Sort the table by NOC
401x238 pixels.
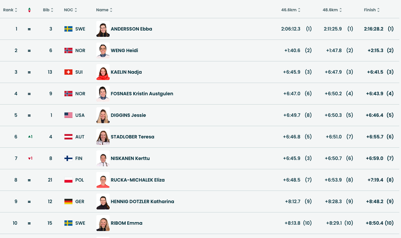70,10
